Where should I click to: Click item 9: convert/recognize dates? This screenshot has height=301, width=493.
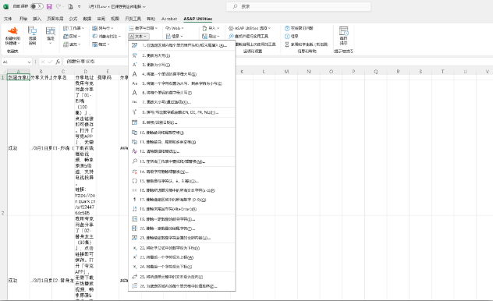tap(182, 122)
